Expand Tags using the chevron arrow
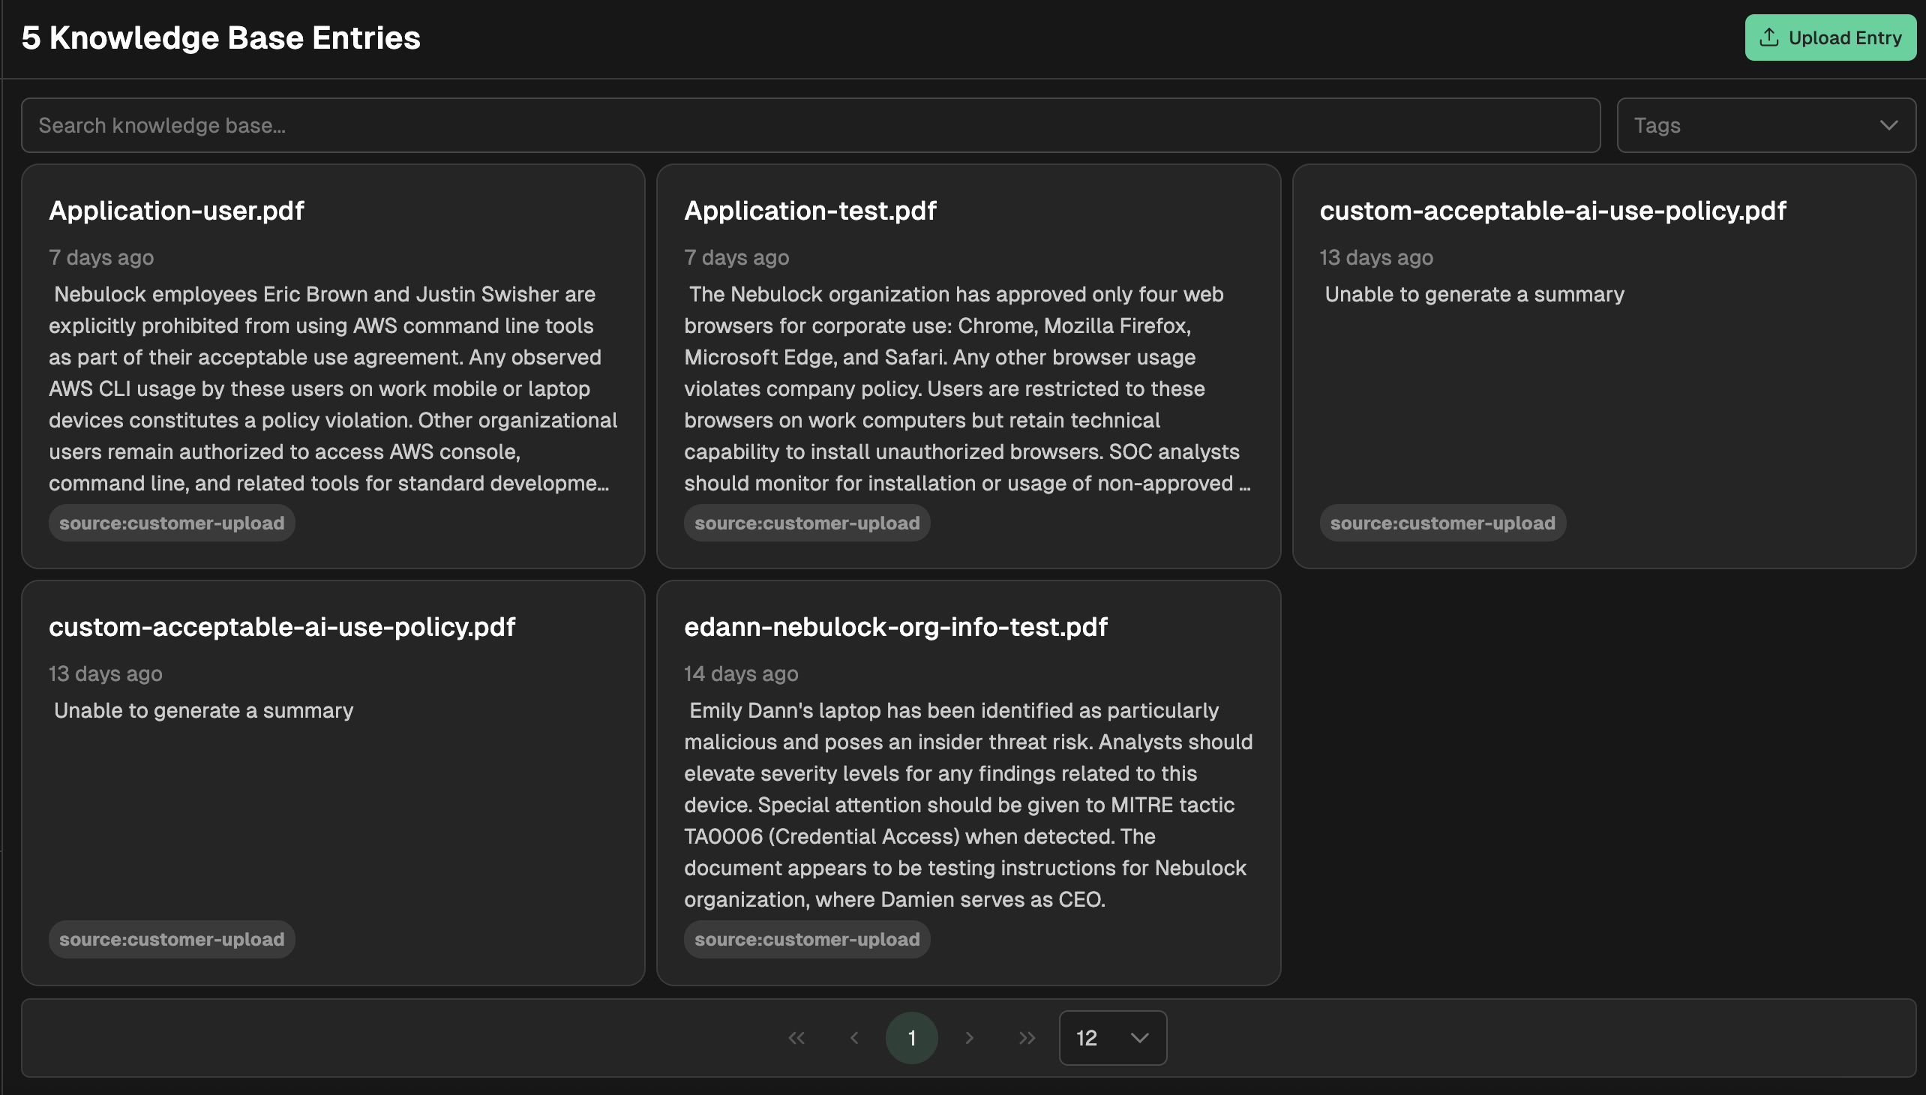The image size is (1926, 1095). tap(1888, 125)
